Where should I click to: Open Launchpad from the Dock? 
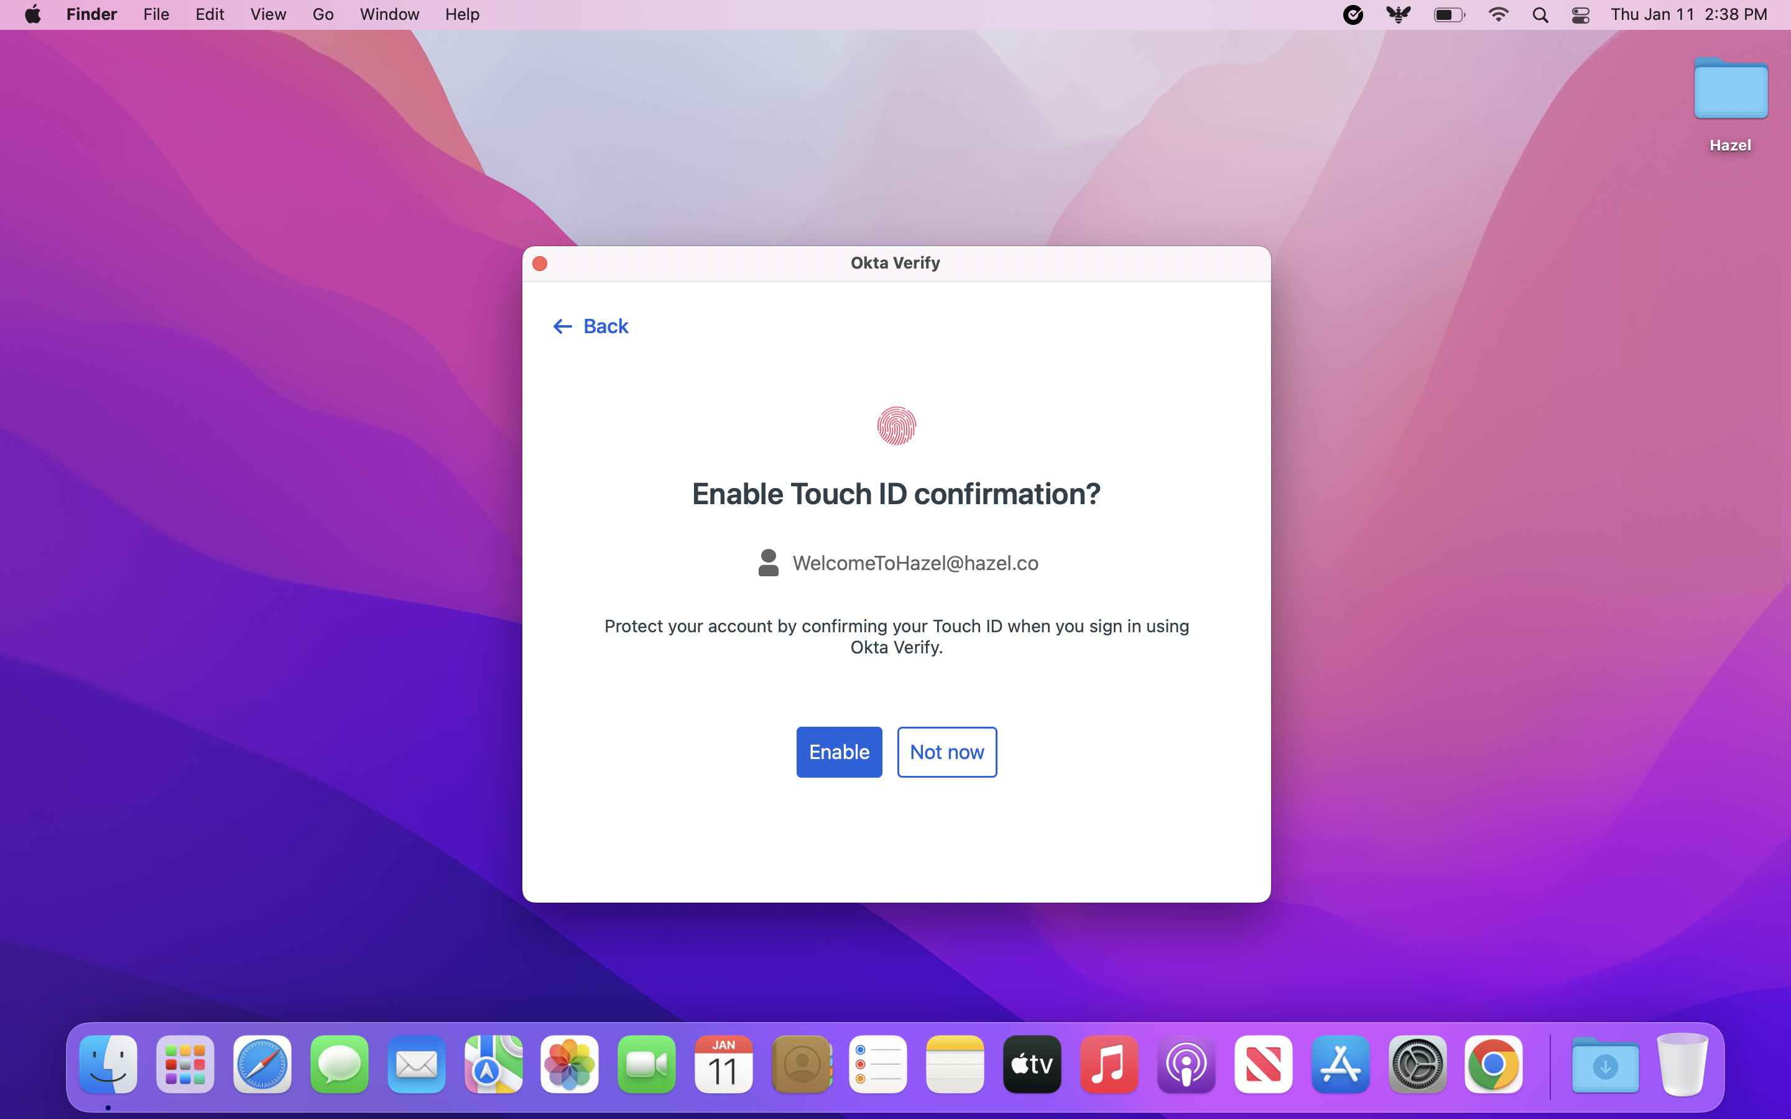[185, 1064]
